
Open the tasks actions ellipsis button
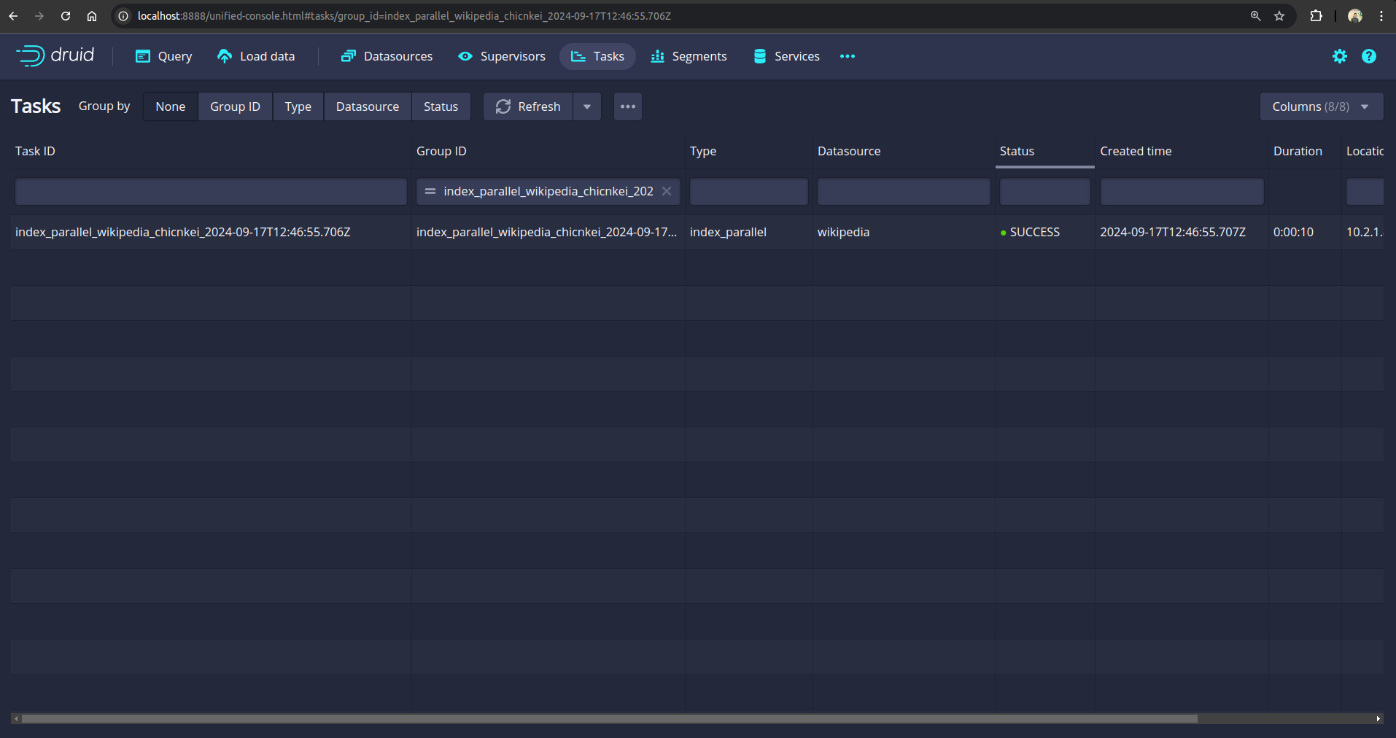point(627,106)
